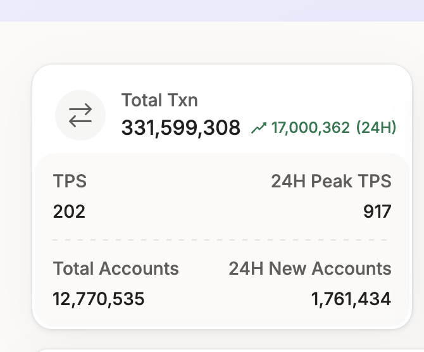This screenshot has height=352, width=424.
Task: Click the total accounts value 12,770,535
Action: click(99, 299)
